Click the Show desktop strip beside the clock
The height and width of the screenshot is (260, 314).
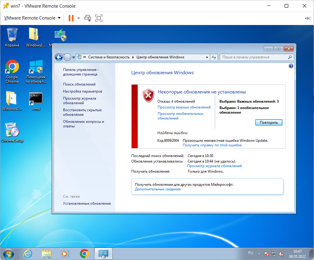pos(311,254)
